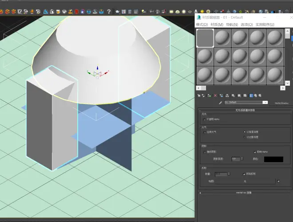
Task: Enable the 应用大气 checkbox
Action: click(x=204, y=132)
